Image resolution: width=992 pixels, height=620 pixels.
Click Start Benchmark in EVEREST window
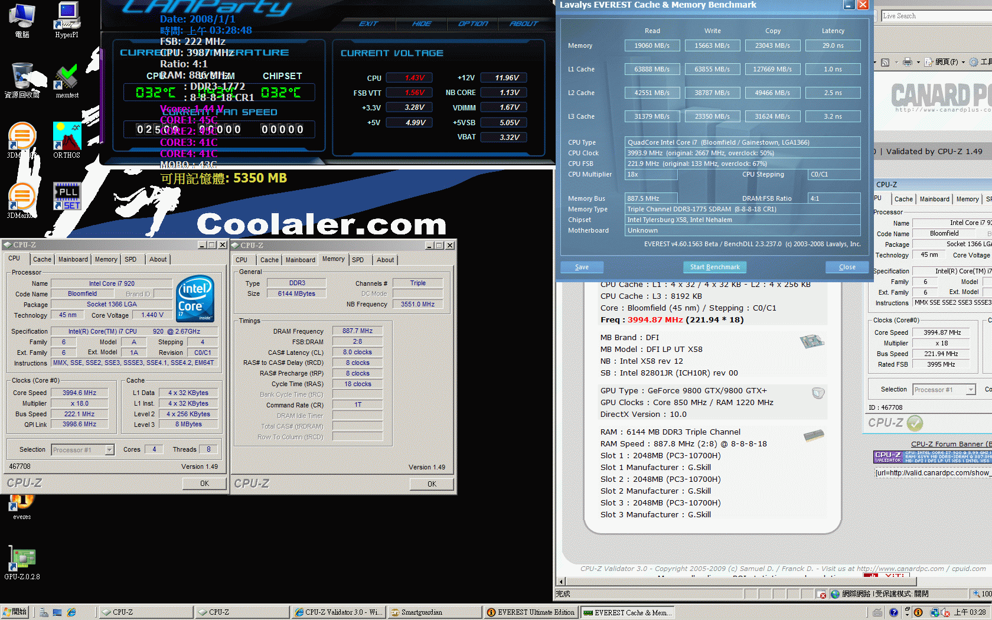point(714,267)
